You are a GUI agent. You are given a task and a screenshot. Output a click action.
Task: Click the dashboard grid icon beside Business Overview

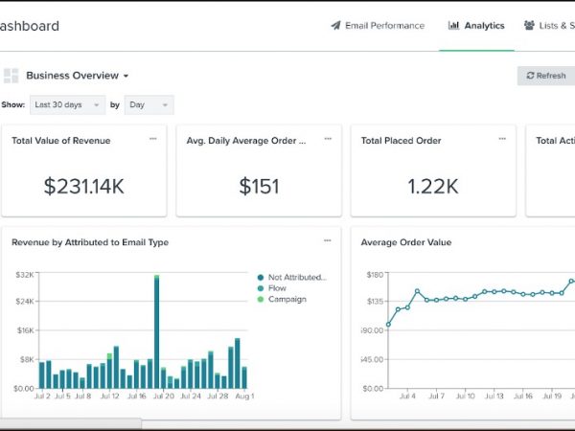pyautogui.click(x=11, y=76)
